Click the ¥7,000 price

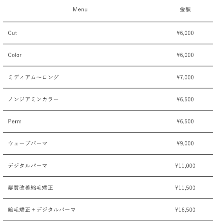coord(185,77)
